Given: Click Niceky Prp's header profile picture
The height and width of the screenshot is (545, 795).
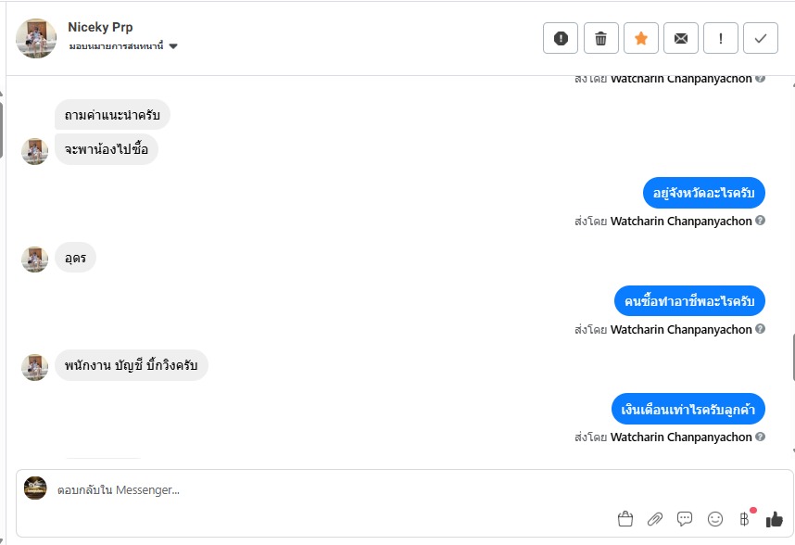Looking at the screenshot, I should 36,38.
